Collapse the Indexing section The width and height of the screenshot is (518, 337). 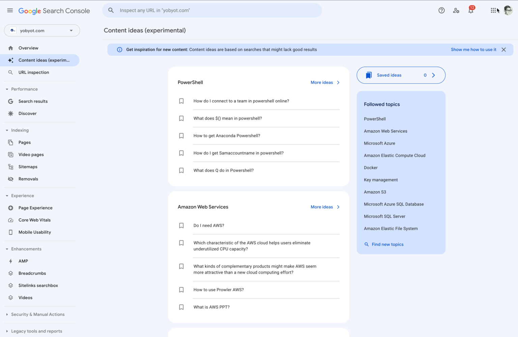click(x=7, y=130)
